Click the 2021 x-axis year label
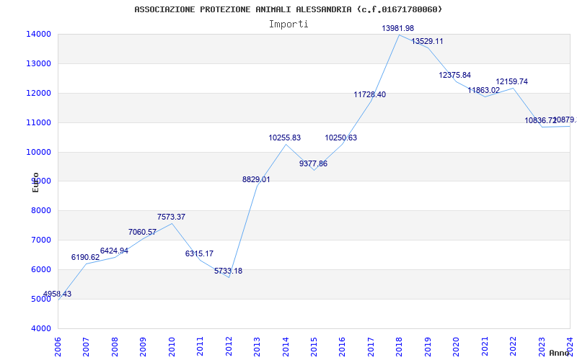This screenshot has height=360, width=577. coord(485,346)
